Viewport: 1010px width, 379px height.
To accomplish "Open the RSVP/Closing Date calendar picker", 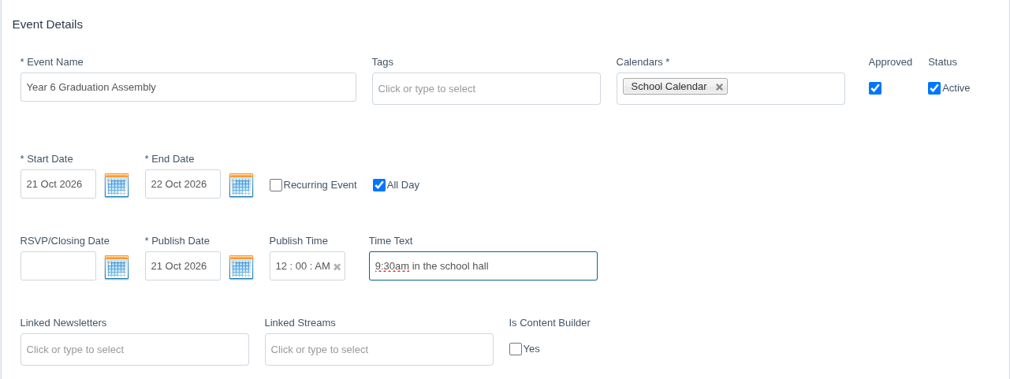I will click(117, 267).
